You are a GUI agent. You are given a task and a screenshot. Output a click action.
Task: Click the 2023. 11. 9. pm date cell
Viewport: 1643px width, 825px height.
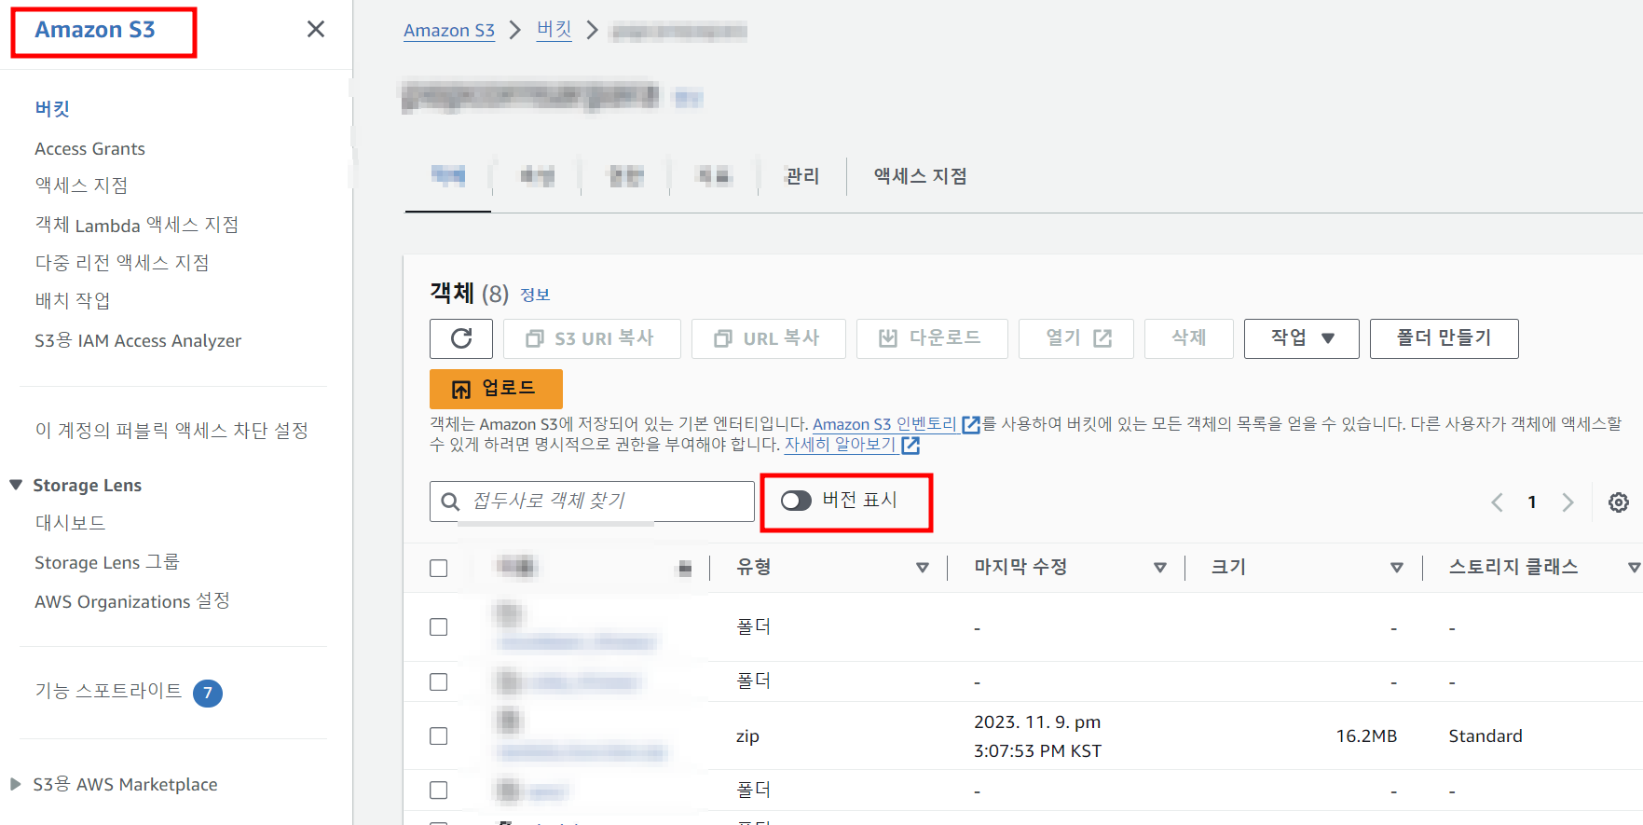point(1037,722)
